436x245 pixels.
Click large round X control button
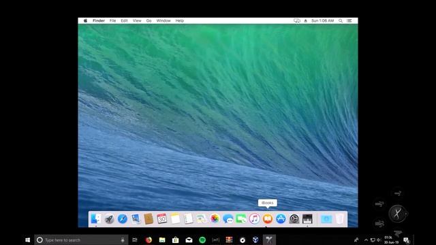point(397,214)
